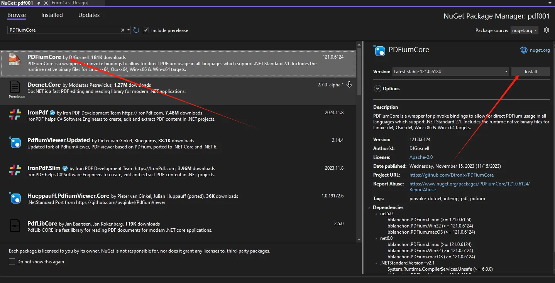555x283 pixels.
Task: Click the first IronPdf package logo
Action: point(15,115)
